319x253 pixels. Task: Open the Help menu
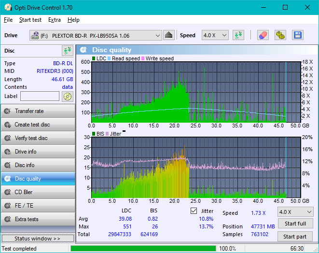tap(73, 20)
